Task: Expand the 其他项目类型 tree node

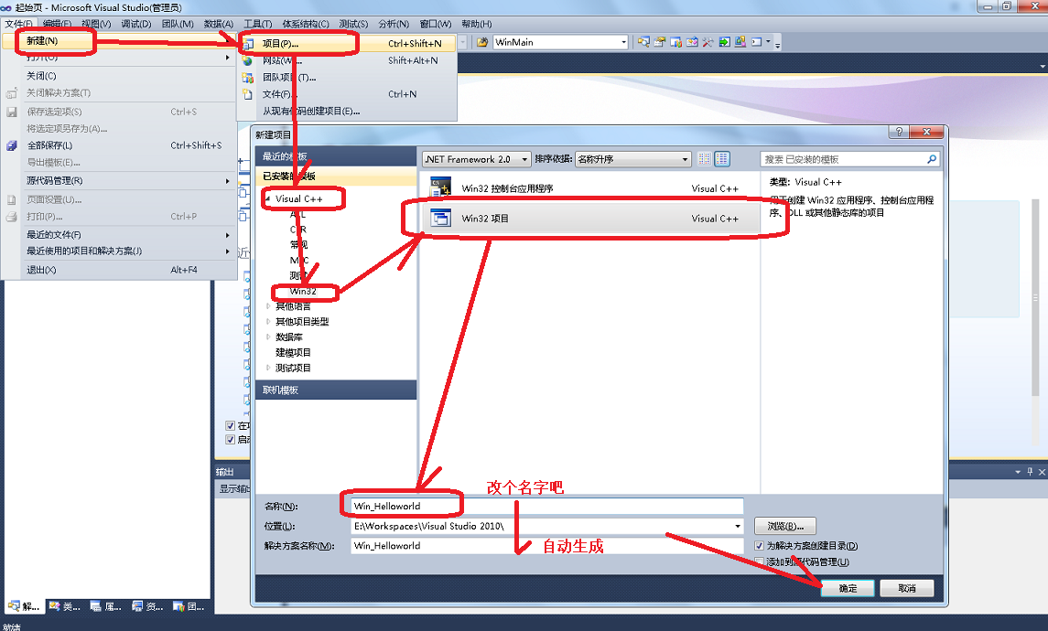Action: pyautogui.click(x=268, y=322)
